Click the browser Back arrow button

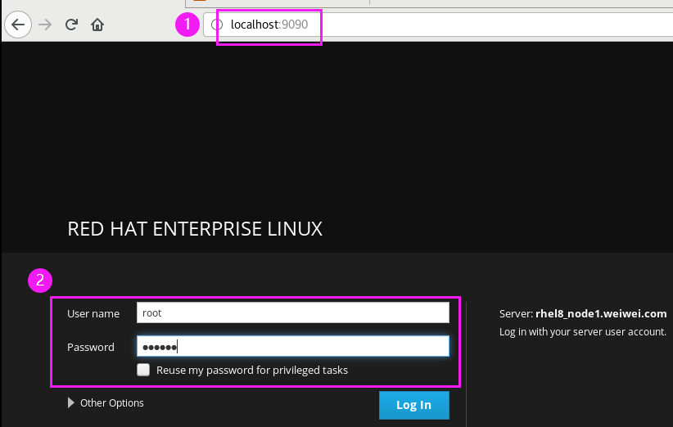tap(18, 25)
